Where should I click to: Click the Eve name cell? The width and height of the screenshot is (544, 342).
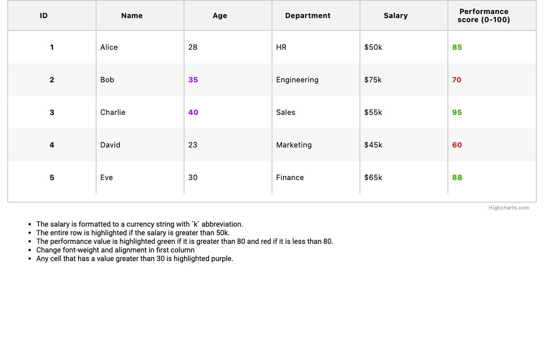pos(107,178)
